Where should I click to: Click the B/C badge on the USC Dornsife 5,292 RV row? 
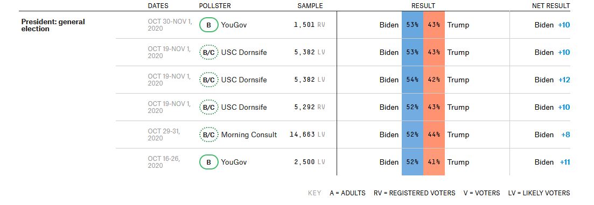(x=209, y=108)
